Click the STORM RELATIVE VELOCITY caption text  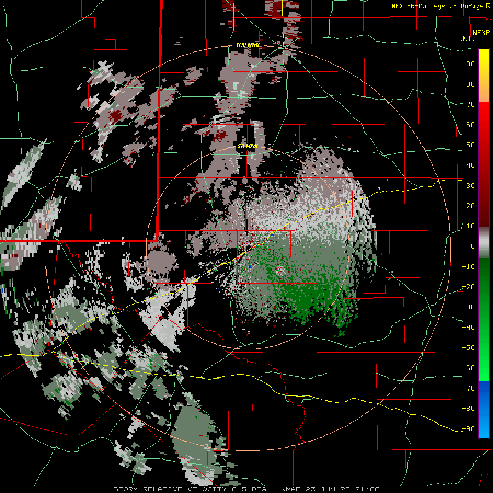[170, 489]
